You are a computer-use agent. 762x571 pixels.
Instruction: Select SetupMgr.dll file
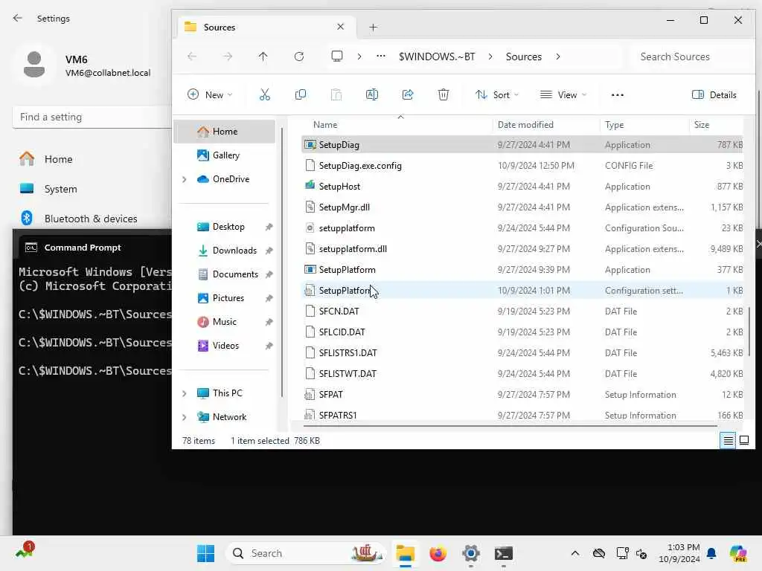click(522, 207)
